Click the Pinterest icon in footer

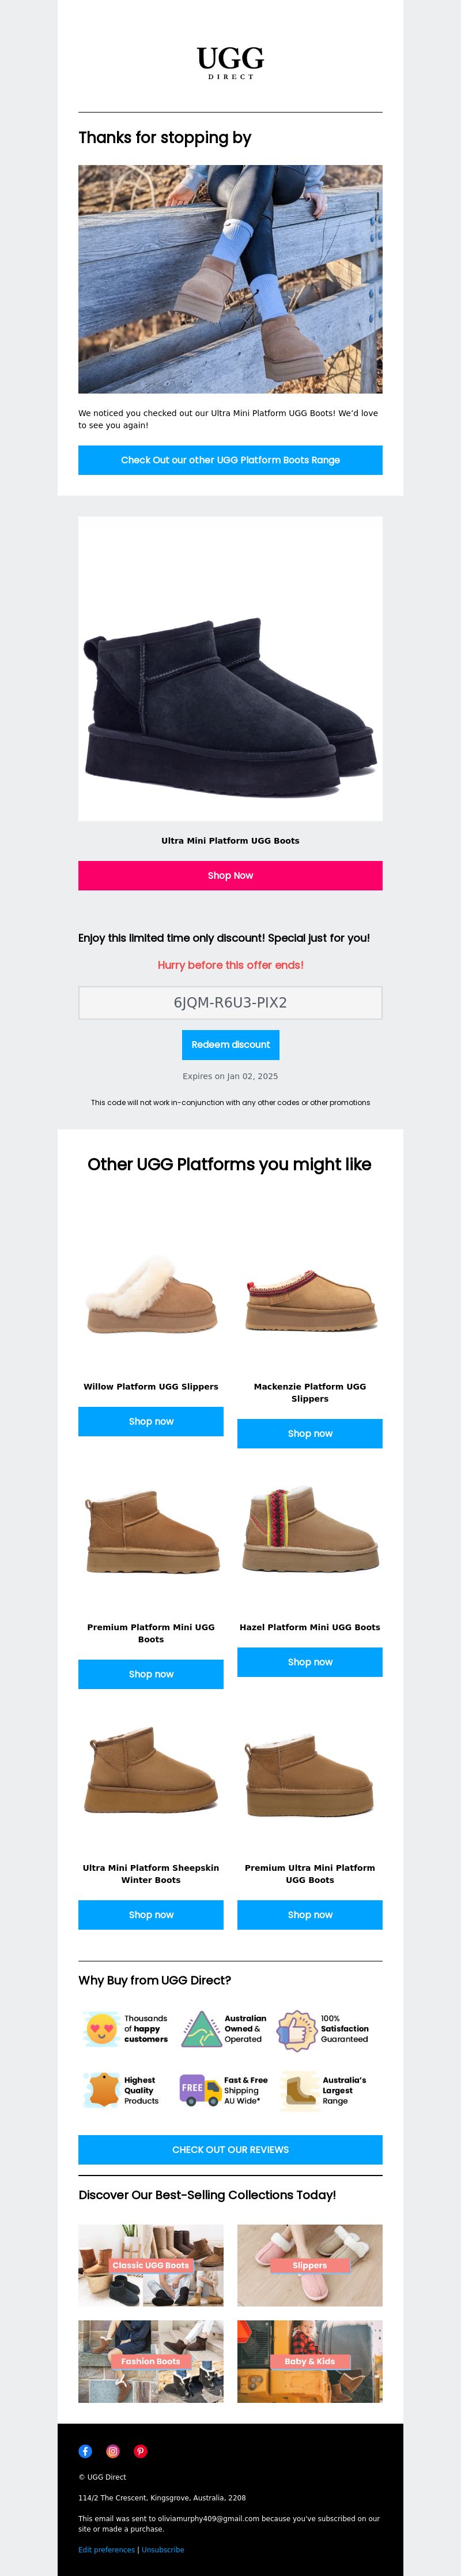[141, 2451]
